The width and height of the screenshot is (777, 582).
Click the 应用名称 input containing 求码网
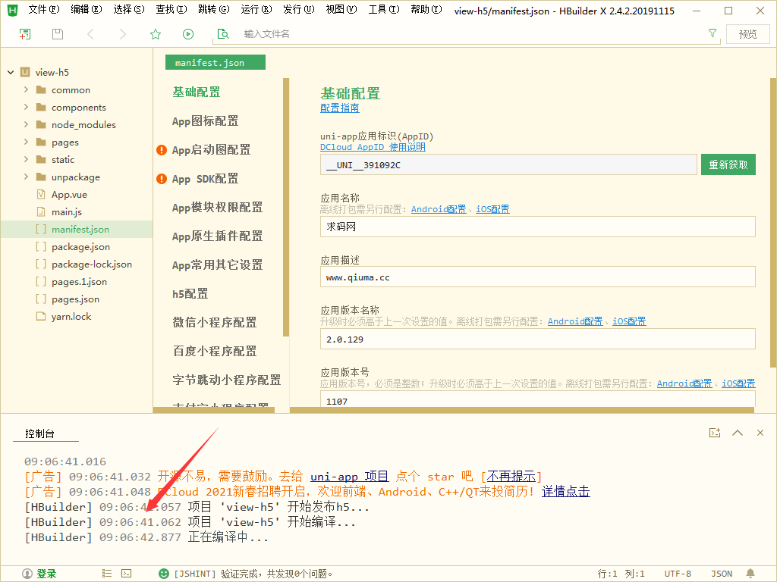tap(538, 227)
